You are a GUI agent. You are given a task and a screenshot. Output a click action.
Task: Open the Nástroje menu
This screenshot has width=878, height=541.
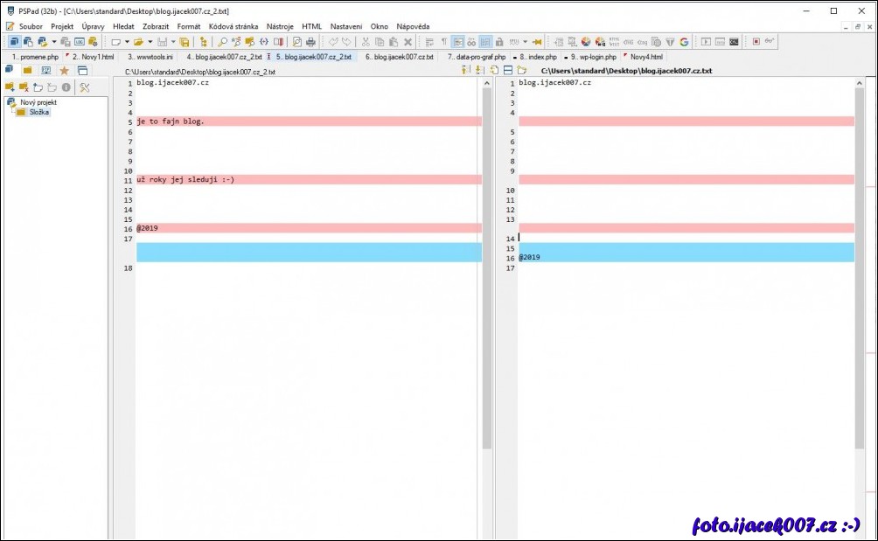point(280,26)
